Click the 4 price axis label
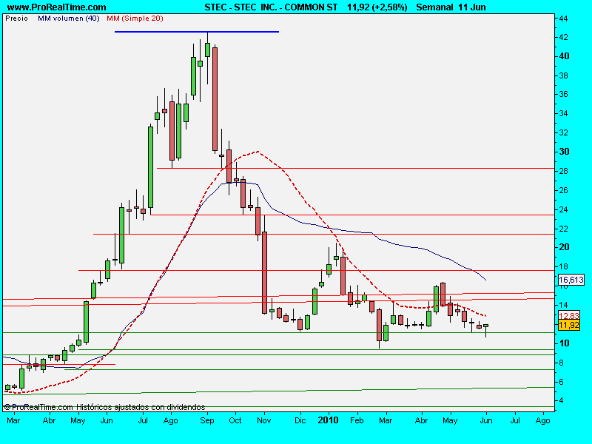This screenshot has width=592, height=444. (x=561, y=400)
